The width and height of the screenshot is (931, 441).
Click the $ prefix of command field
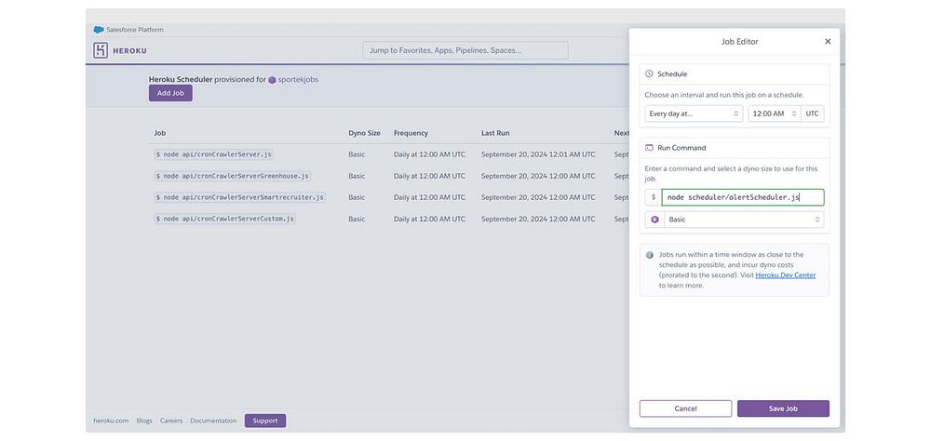tap(654, 197)
